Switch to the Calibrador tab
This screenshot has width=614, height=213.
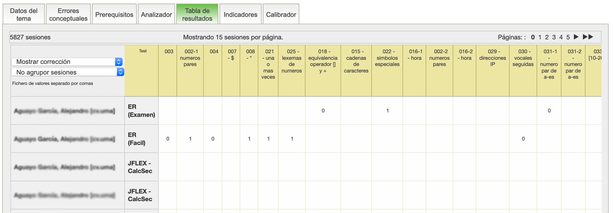(x=281, y=14)
